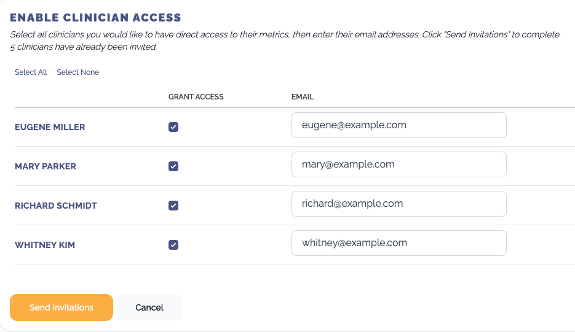
Task: Select Whitney Kim's name label
Action: (45, 244)
